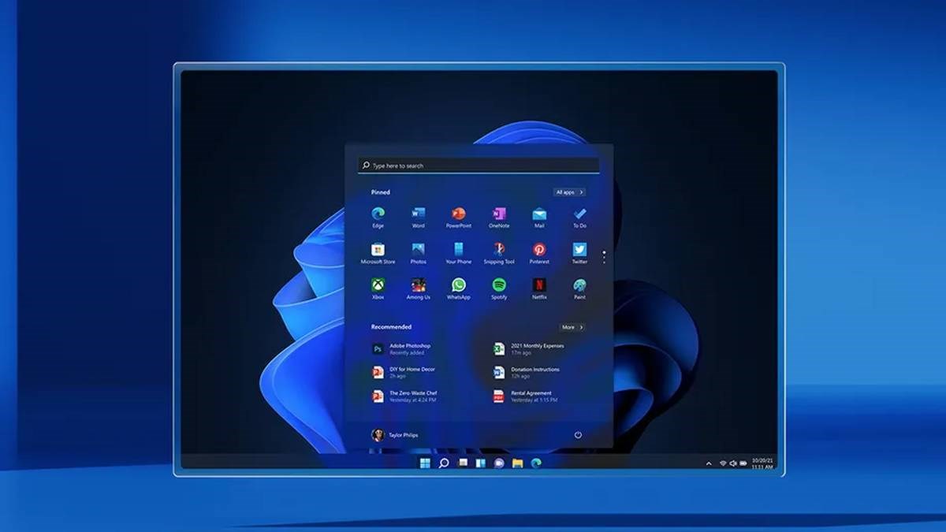Viewport: 946px width, 532px height.
Task: Click Taylor Philips user account
Action: 395,435
